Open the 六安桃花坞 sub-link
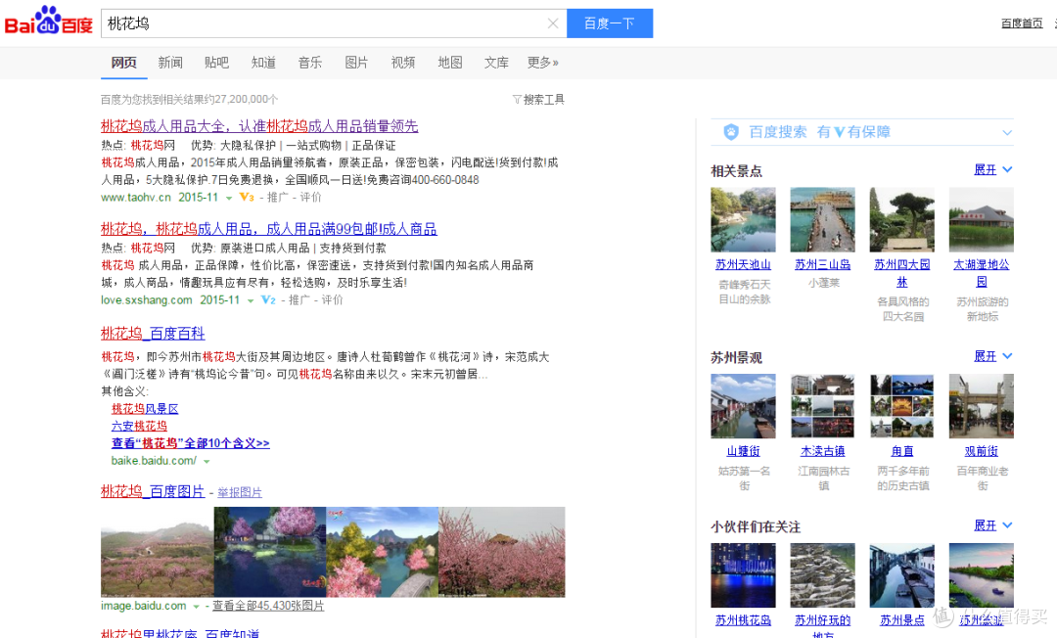This screenshot has width=1057, height=638. coord(139,426)
